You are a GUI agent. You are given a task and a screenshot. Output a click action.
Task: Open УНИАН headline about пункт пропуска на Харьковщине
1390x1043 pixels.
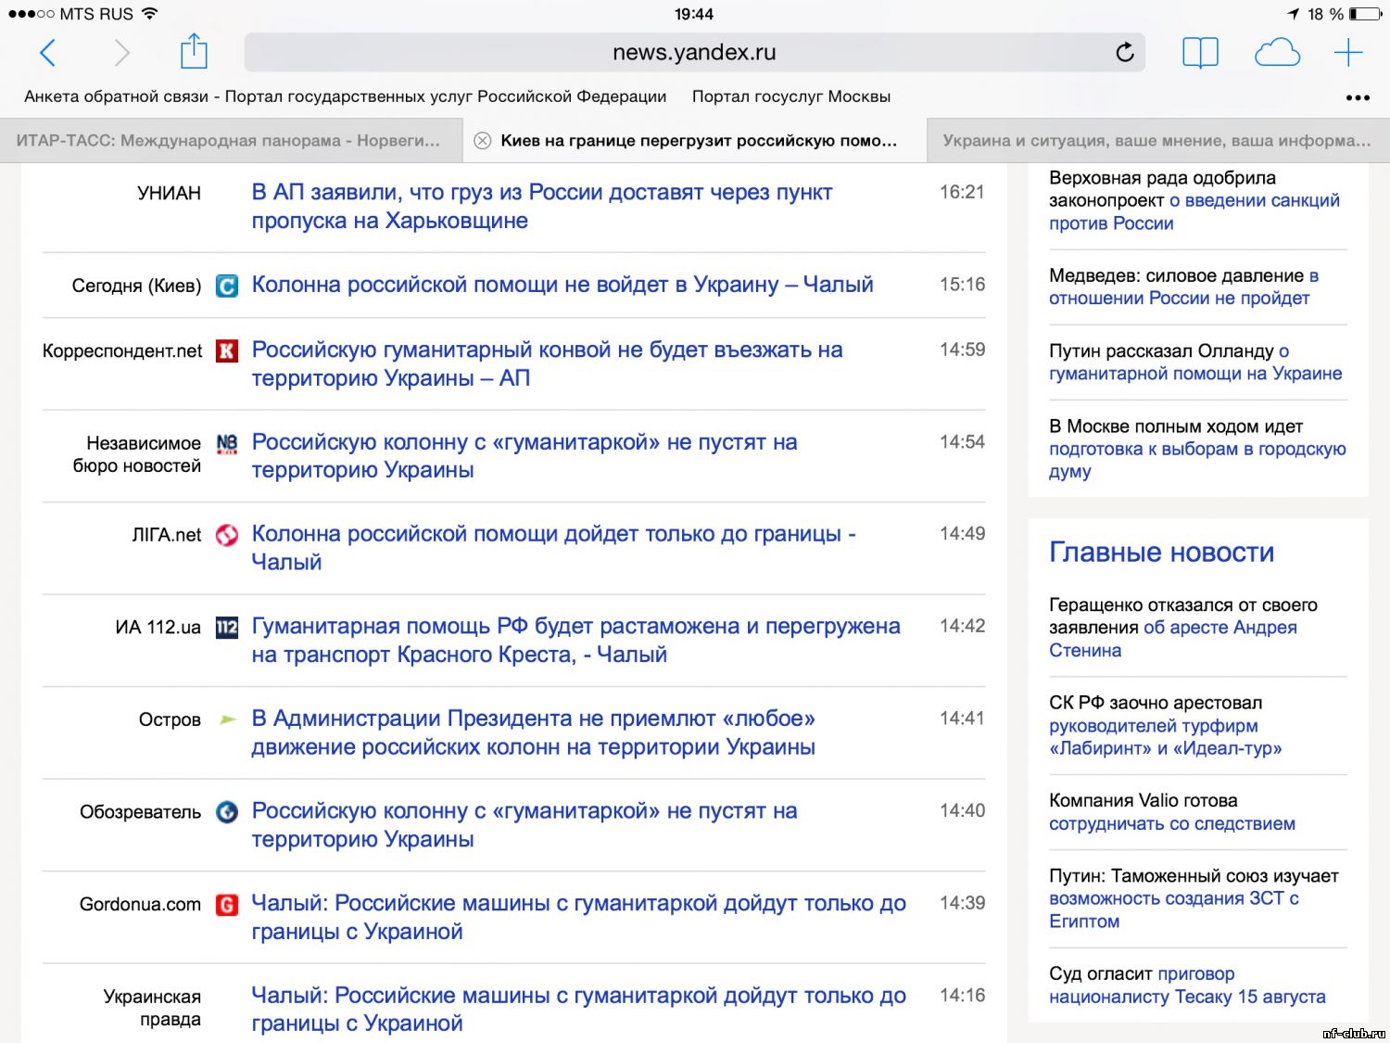[x=542, y=207]
